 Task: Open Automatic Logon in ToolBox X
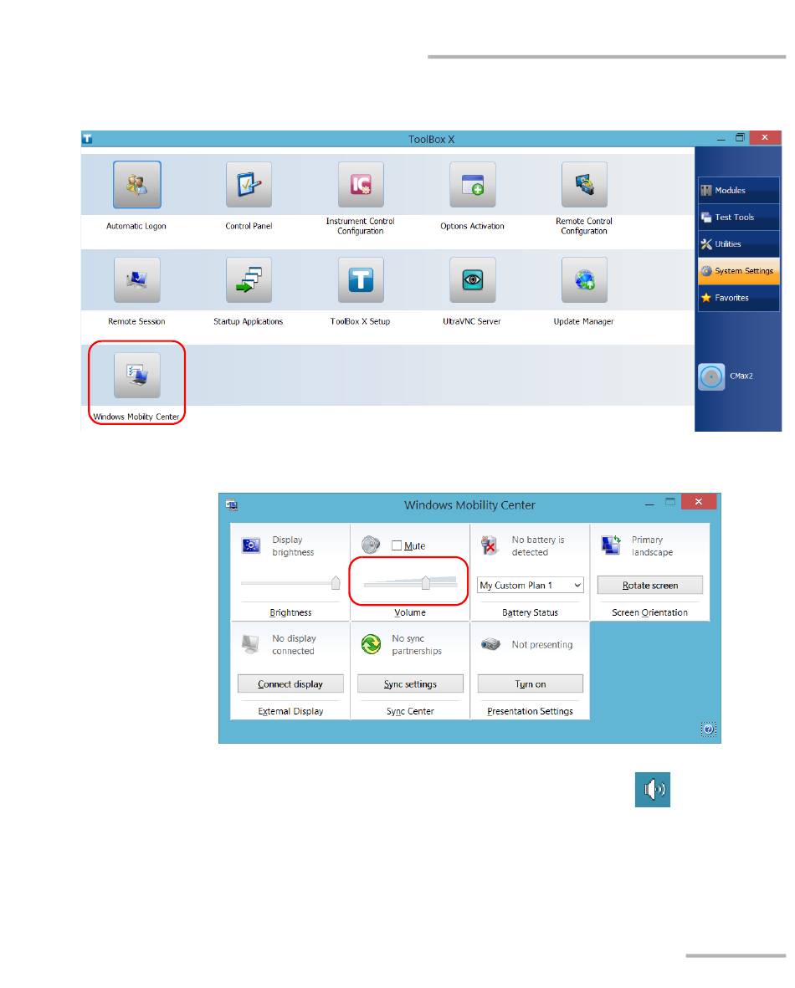136,184
